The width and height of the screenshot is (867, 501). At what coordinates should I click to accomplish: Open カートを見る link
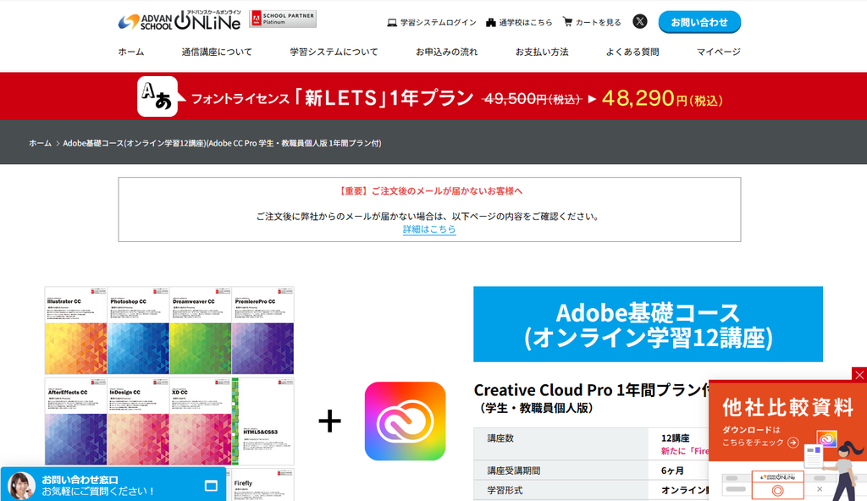coord(599,23)
